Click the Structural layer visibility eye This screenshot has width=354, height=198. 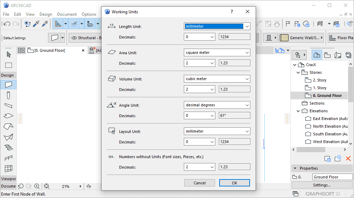(74, 38)
